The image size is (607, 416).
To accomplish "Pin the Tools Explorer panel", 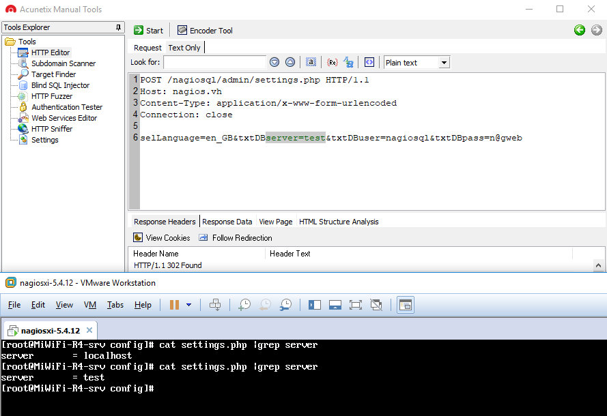I will [118, 27].
